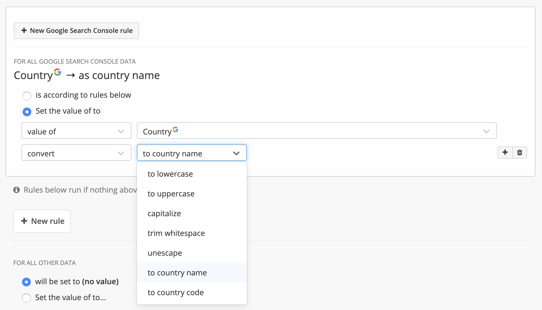Pick the 'unescape' option in the list

pyautogui.click(x=165, y=253)
